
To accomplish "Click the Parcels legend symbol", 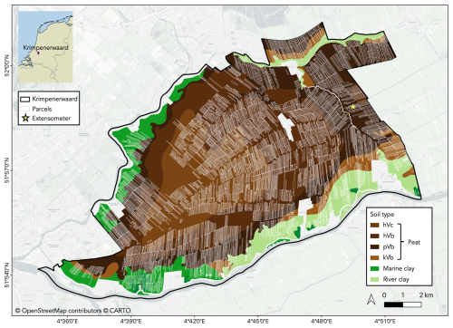I will (x=24, y=109).
